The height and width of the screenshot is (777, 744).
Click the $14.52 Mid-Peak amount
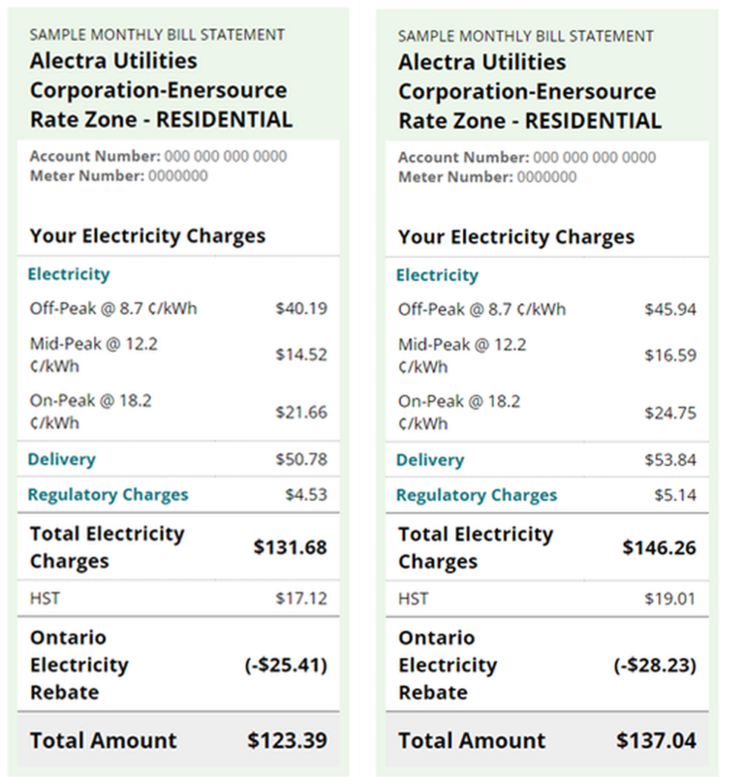pos(301,355)
